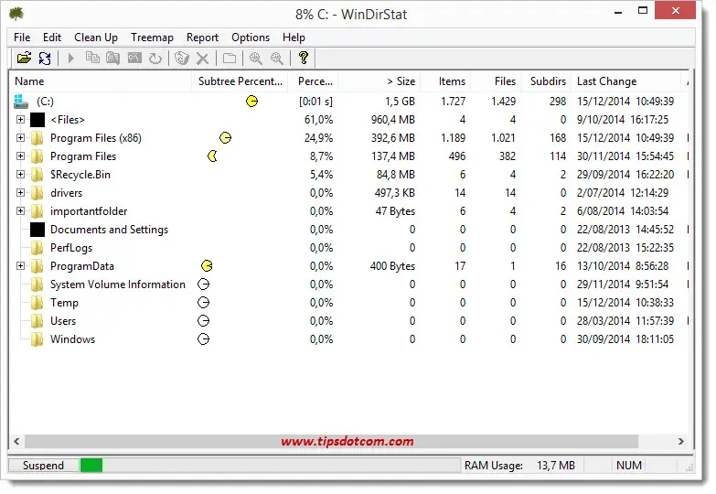Click the Copy Path toolbar icon
Image resolution: width=716 pixels, height=494 pixels.
pos(92,58)
